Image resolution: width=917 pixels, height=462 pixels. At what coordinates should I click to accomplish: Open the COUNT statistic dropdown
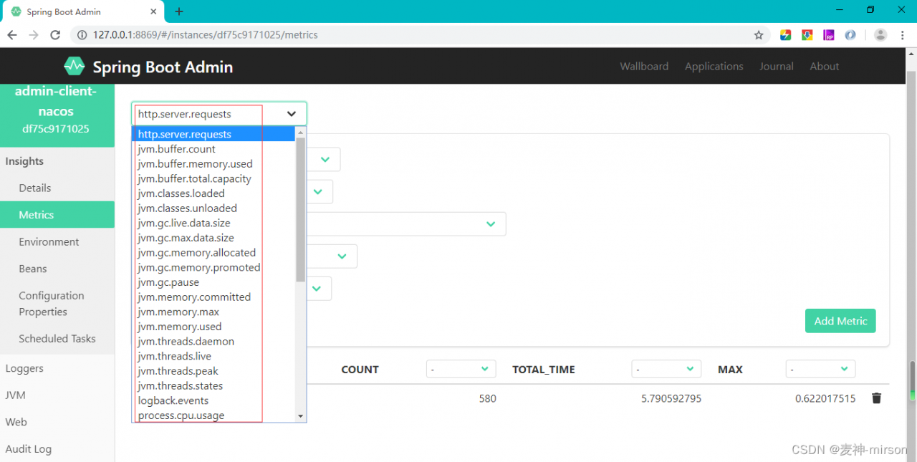click(461, 370)
